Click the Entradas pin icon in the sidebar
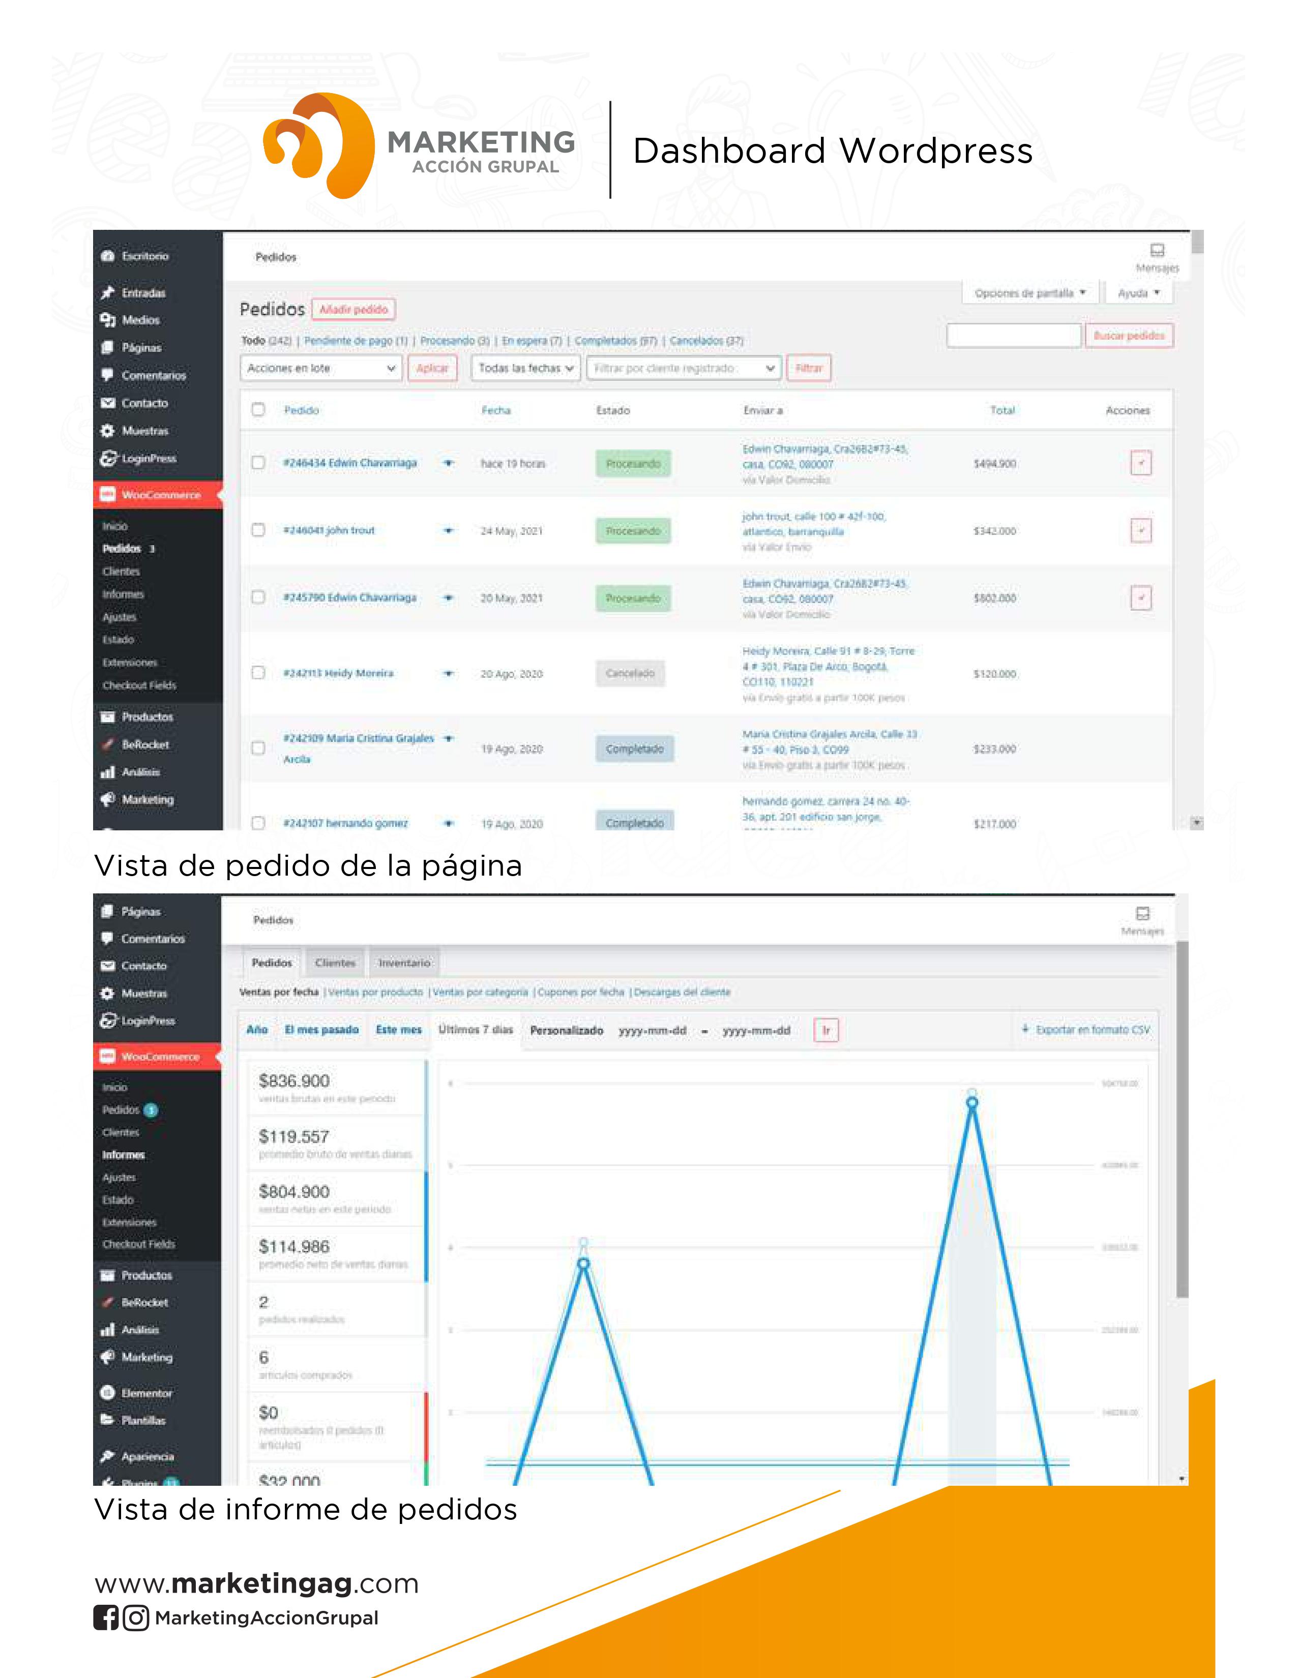Screen dimensions: 1297x1678 point(107,293)
